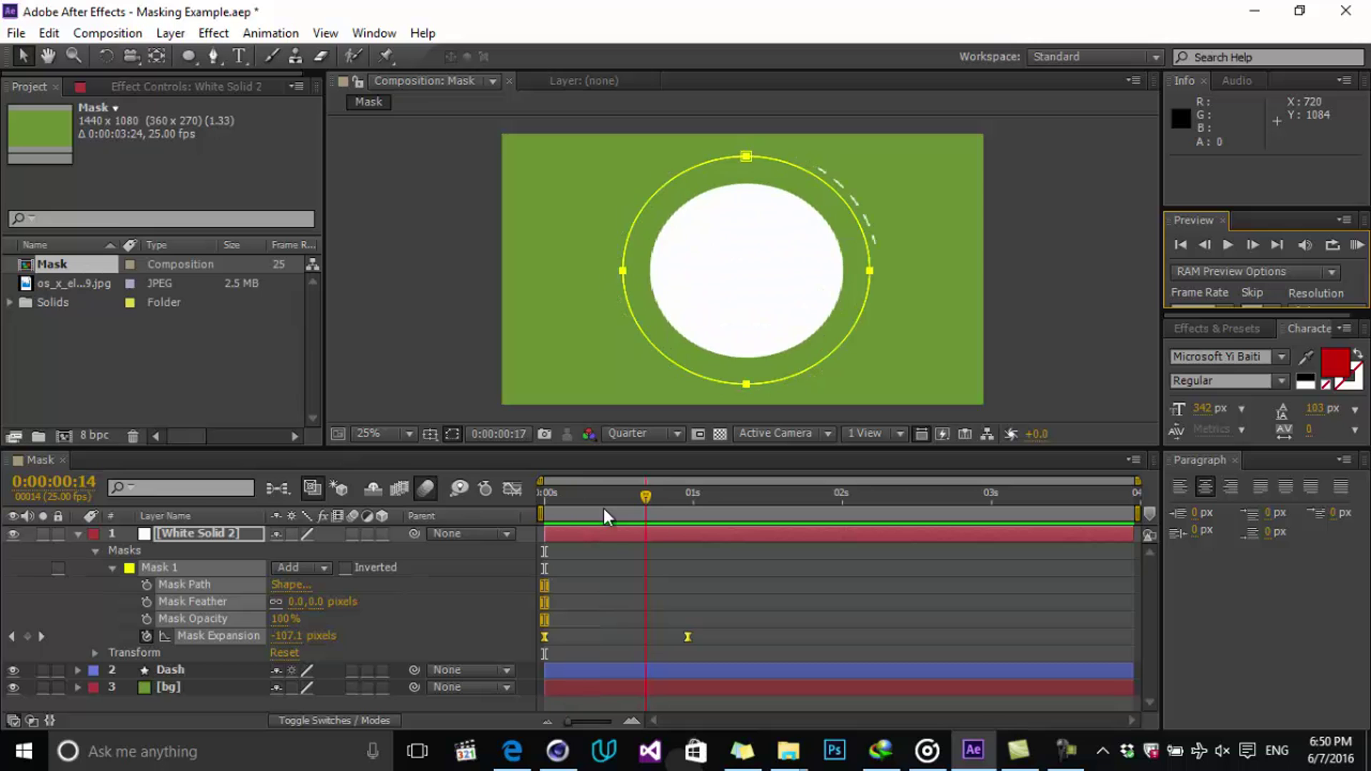Open the Active Camera dropdown

(x=785, y=433)
